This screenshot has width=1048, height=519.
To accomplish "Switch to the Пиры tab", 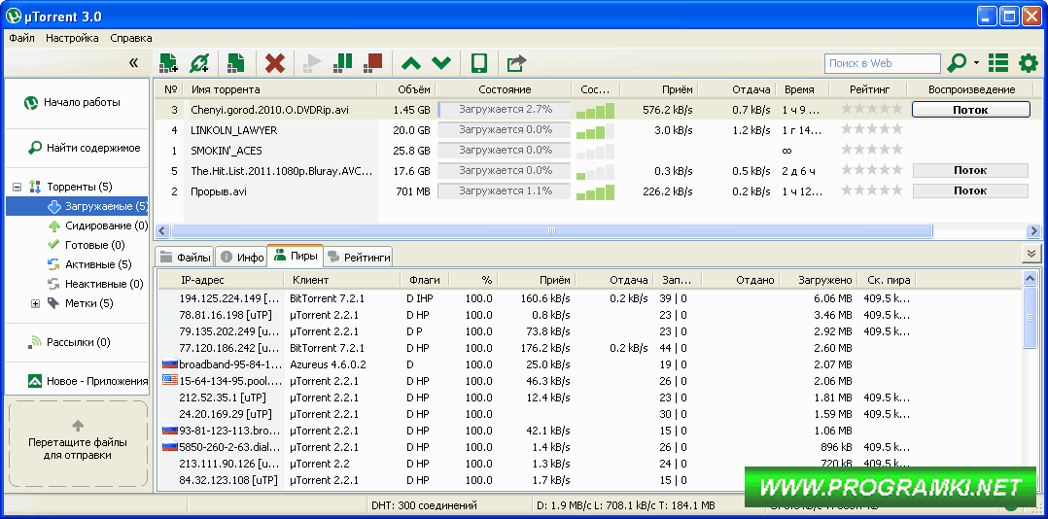I will pos(296,256).
